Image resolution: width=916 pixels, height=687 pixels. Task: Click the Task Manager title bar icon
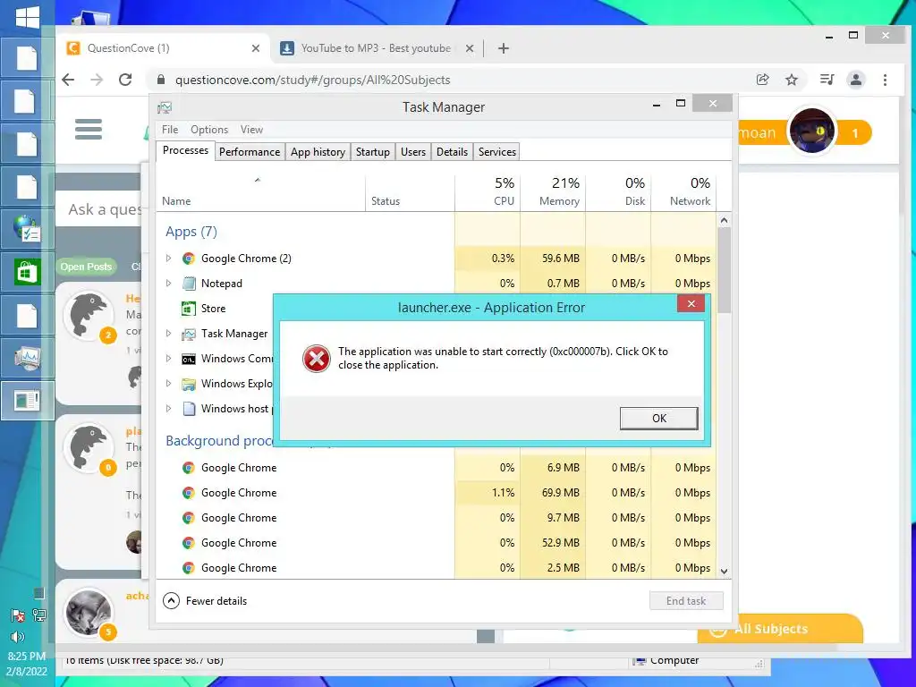pyautogui.click(x=165, y=107)
